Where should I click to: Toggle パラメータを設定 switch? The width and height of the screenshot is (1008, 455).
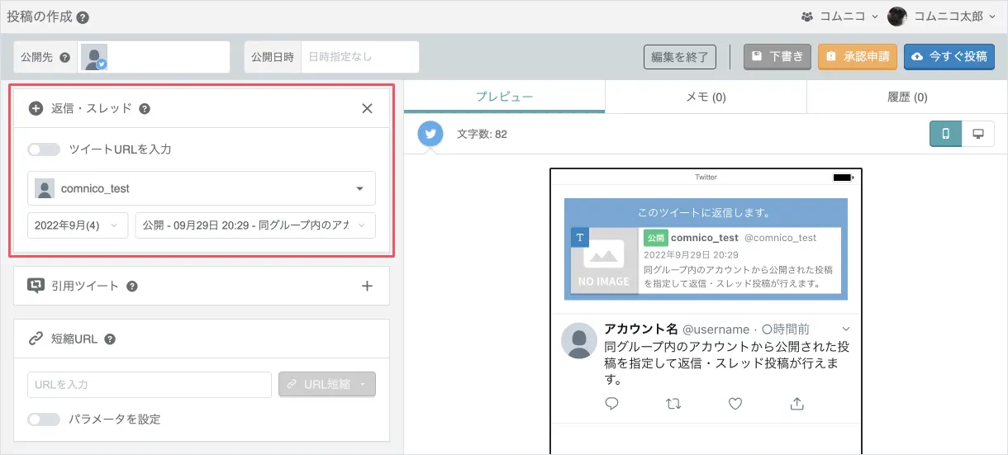click(x=44, y=419)
